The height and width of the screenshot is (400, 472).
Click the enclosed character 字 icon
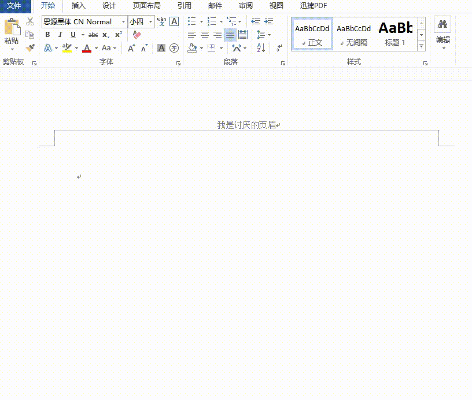point(175,48)
